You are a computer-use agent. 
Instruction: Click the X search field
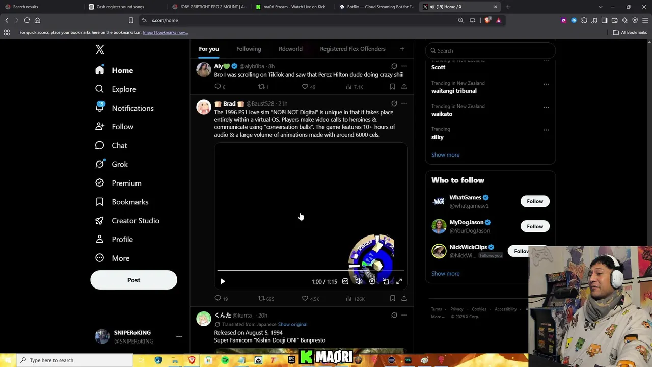pyautogui.click(x=490, y=50)
